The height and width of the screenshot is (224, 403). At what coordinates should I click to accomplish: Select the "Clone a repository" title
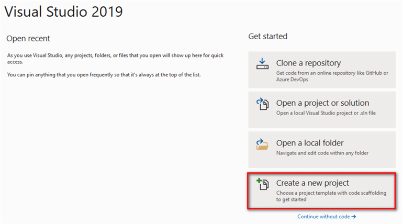point(308,63)
